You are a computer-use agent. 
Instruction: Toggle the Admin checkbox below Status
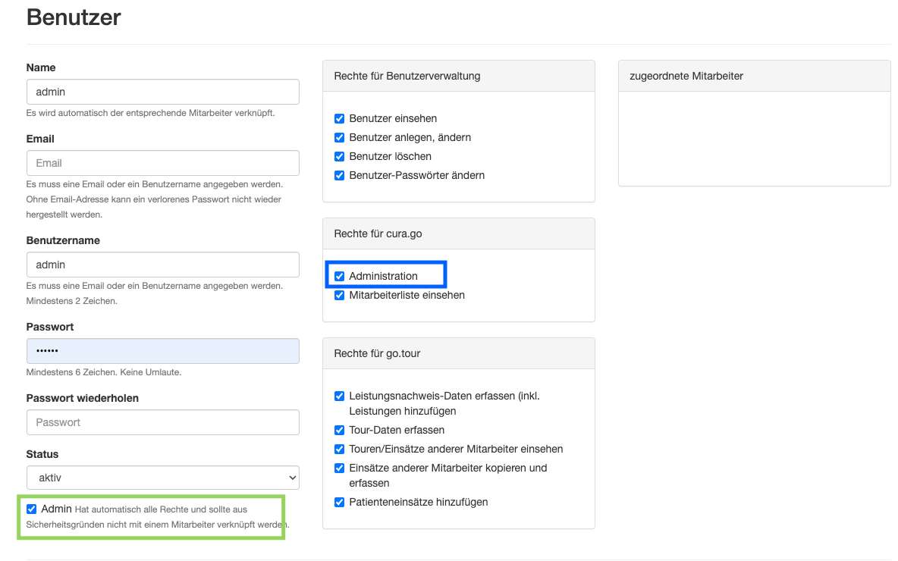(32, 509)
